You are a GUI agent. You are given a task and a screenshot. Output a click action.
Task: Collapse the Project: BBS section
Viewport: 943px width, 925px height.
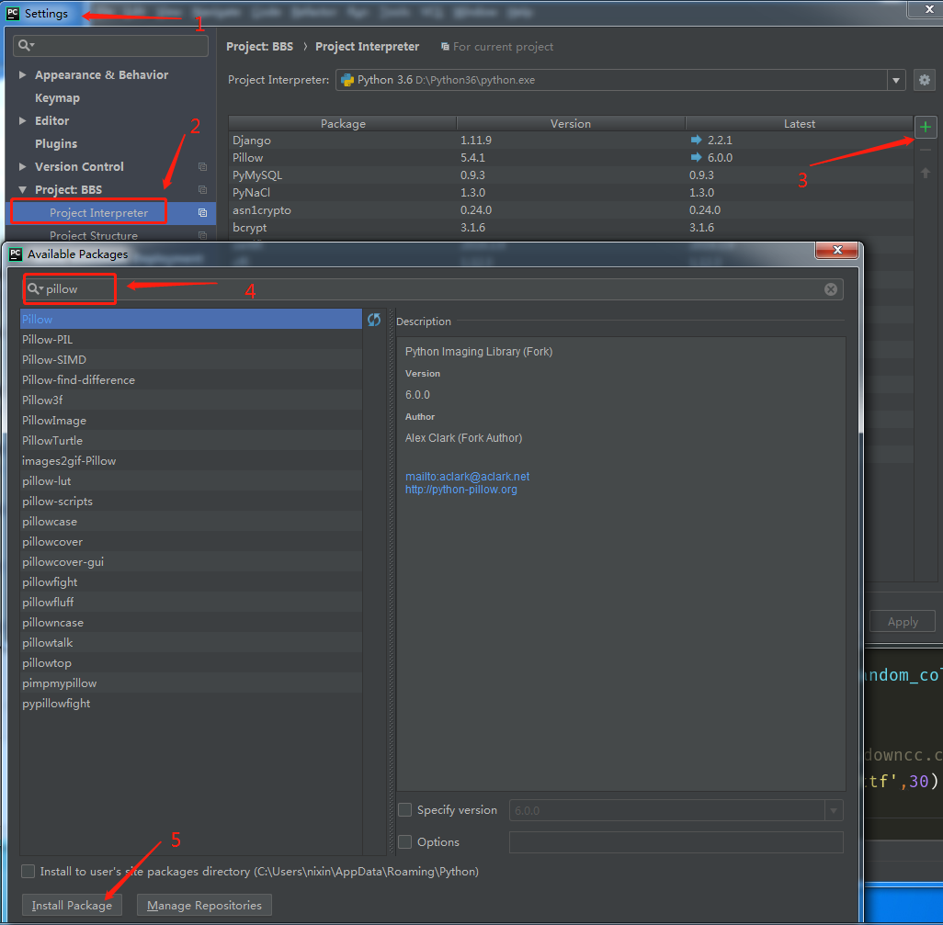coord(22,190)
